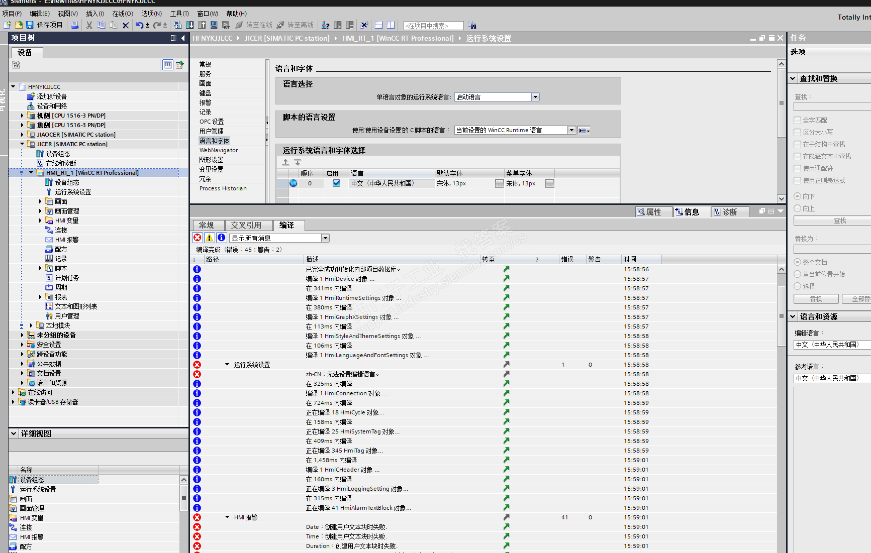Click the 替换 button
The height and width of the screenshot is (553, 871).
[816, 299]
